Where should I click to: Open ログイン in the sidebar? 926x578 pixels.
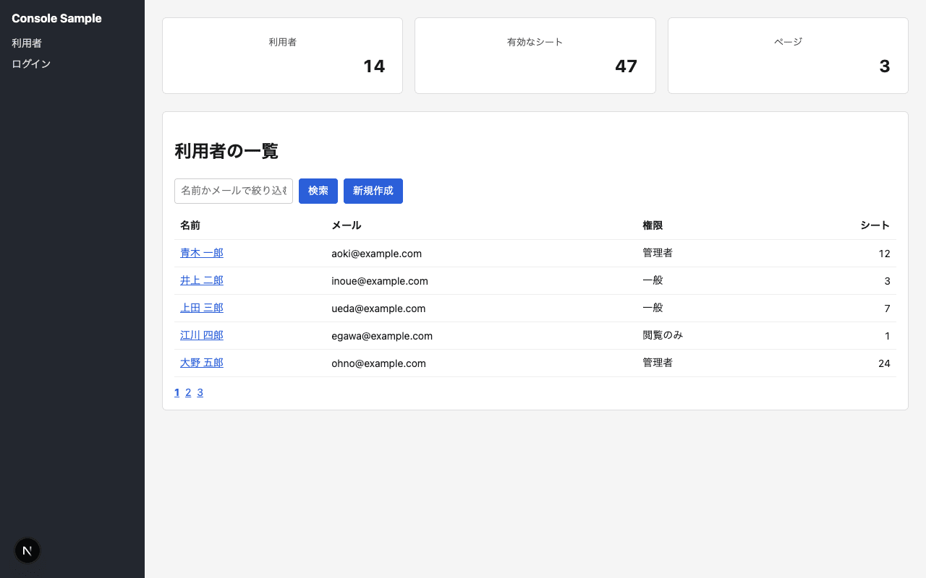pyautogui.click(x=31, y=64)
